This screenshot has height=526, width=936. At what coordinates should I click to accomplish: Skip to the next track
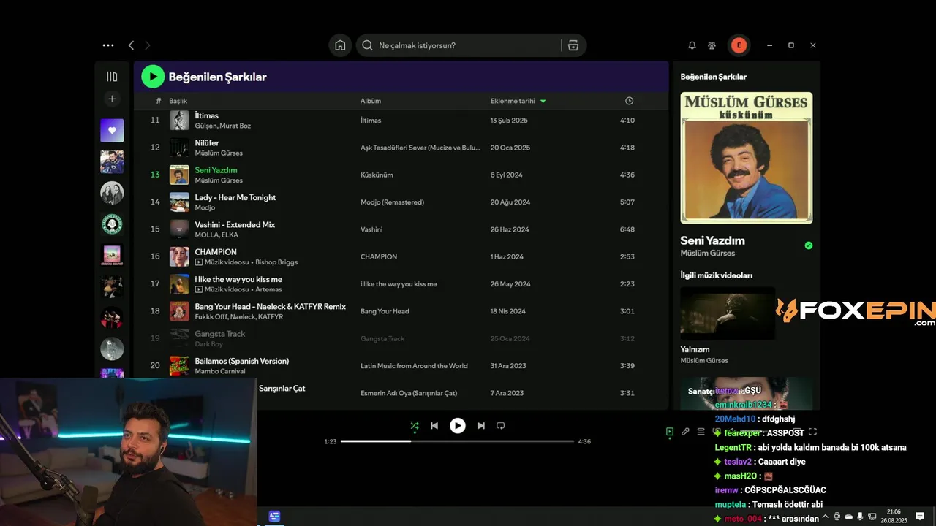pos(480,425)
